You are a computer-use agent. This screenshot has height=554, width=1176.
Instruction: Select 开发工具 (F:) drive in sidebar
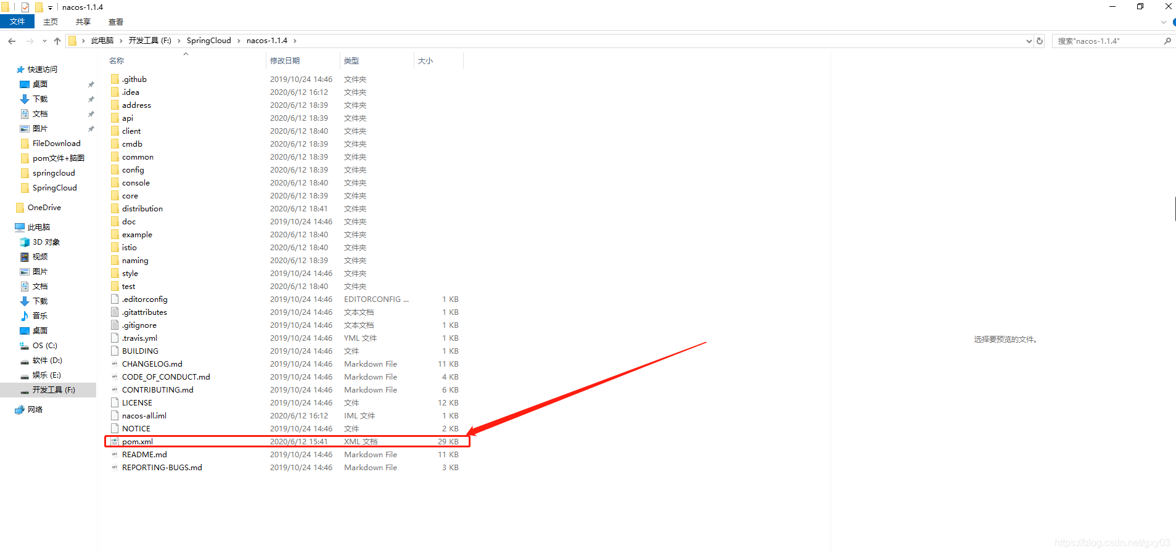click(54, 390)
